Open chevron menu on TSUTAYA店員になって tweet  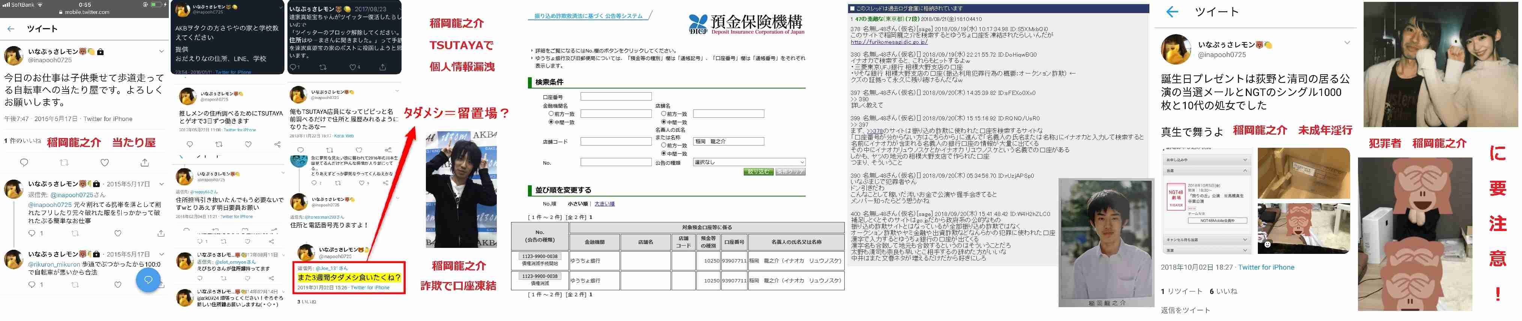[397, 91]
